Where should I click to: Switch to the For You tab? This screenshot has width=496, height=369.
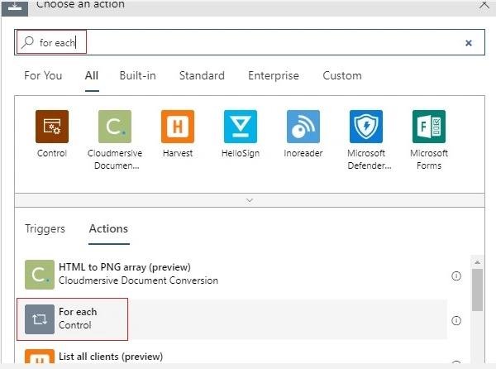43,75
